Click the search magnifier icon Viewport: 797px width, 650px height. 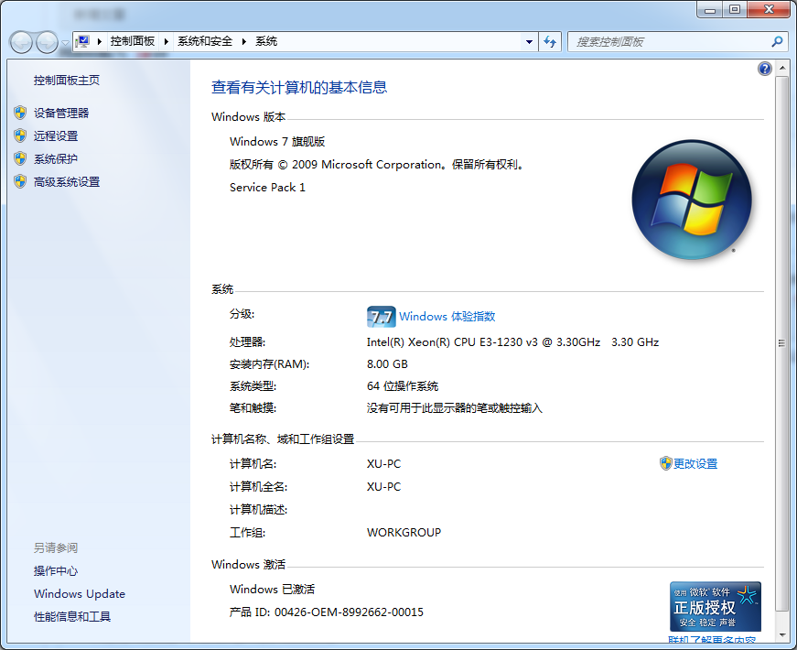(x=777, y=42)
